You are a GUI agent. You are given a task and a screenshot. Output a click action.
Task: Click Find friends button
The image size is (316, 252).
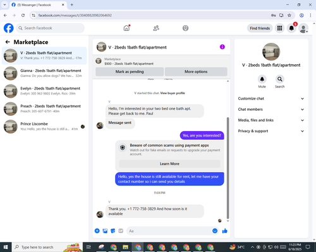pos(260,28)
